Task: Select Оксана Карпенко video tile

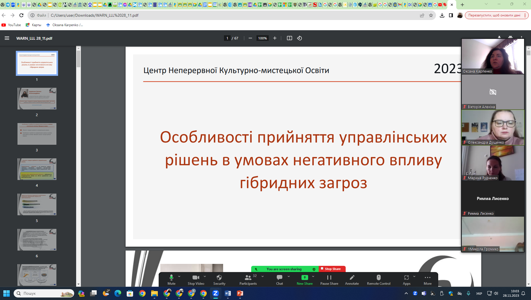Action: tap(493, 57)
